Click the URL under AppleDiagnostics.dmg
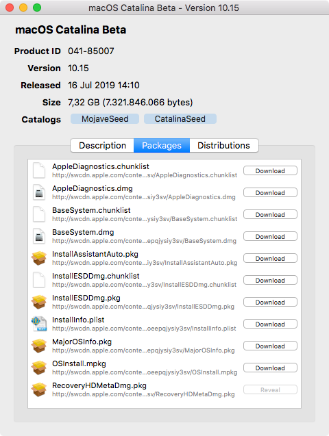This screenshot has width=329, height=436. 144,197
